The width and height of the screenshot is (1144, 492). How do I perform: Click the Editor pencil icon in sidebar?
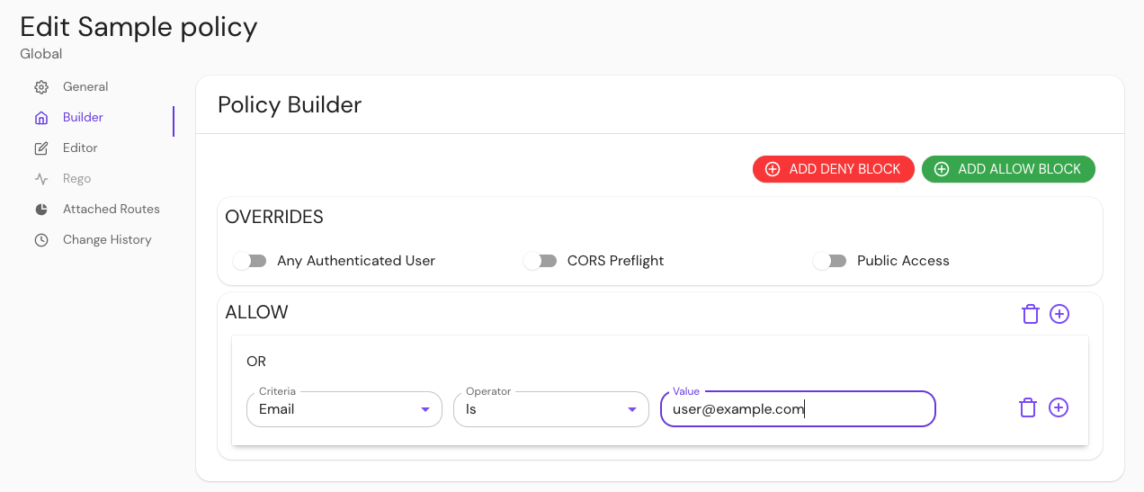click(41, 148)
